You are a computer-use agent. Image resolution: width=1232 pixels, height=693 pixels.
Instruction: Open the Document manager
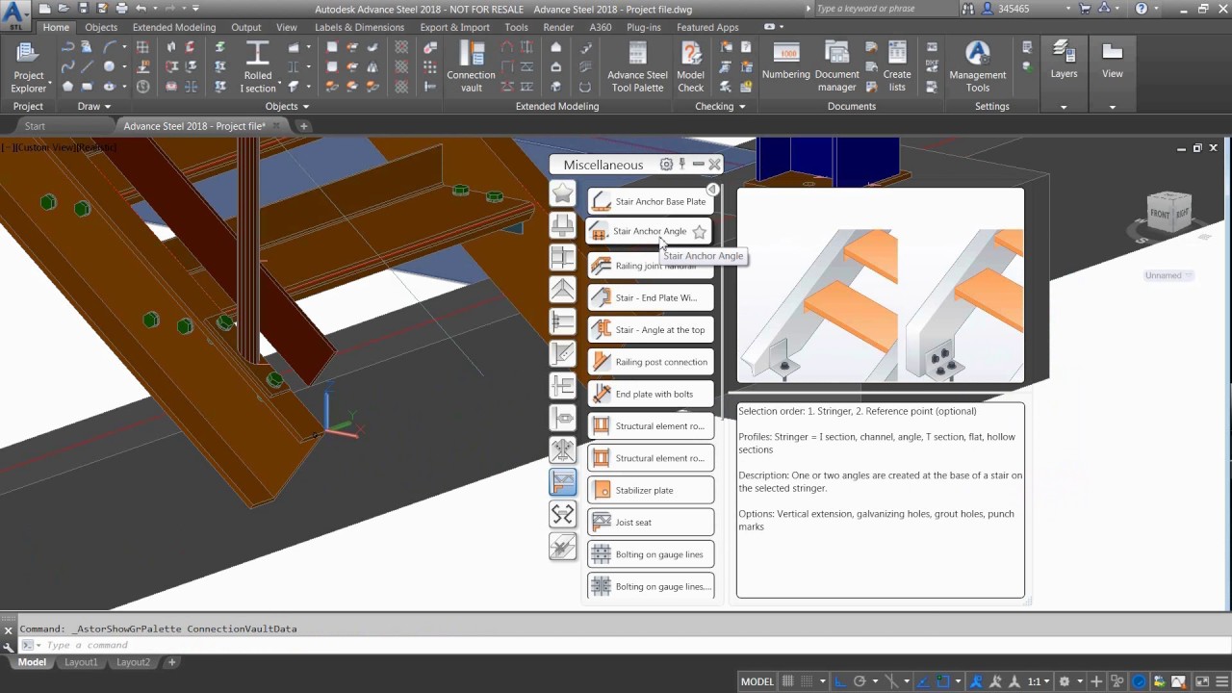click(x=835, y=65)
